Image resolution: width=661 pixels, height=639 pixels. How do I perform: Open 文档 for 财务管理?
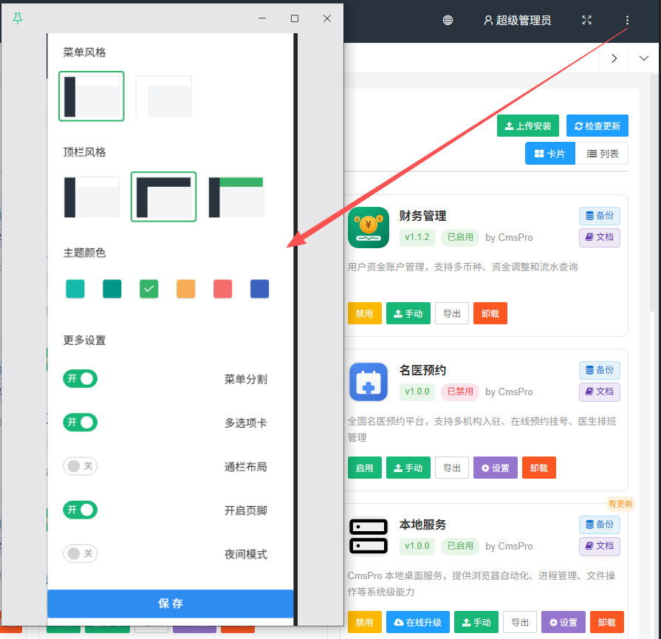pos(600,237)
